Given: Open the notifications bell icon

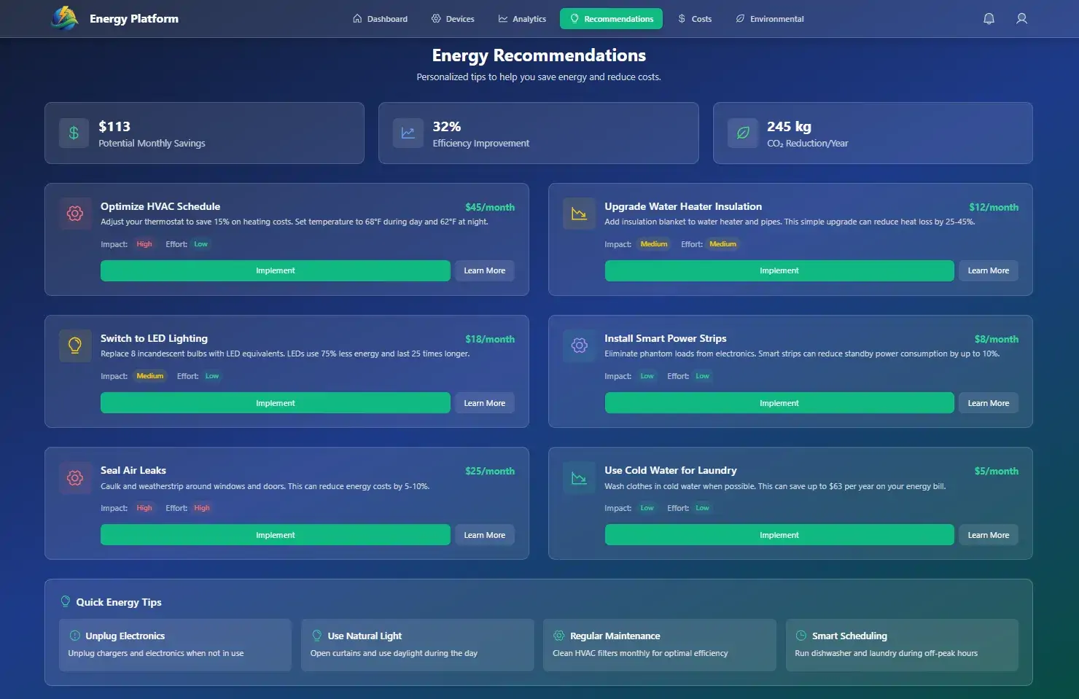Looking at the screenshot, I should coord(989,18).
